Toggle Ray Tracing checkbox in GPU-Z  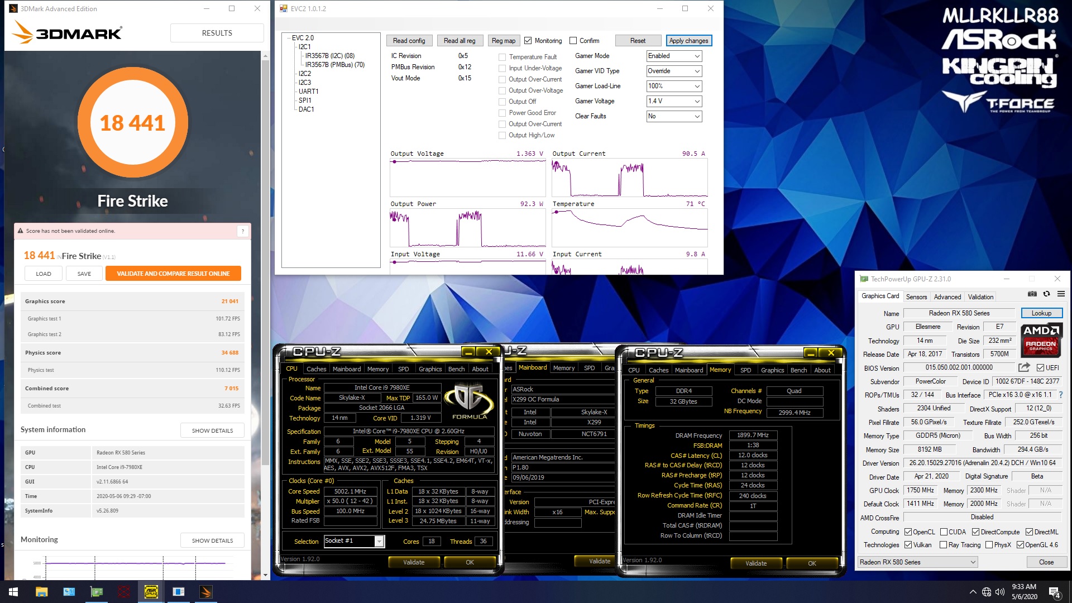(944, 545)
